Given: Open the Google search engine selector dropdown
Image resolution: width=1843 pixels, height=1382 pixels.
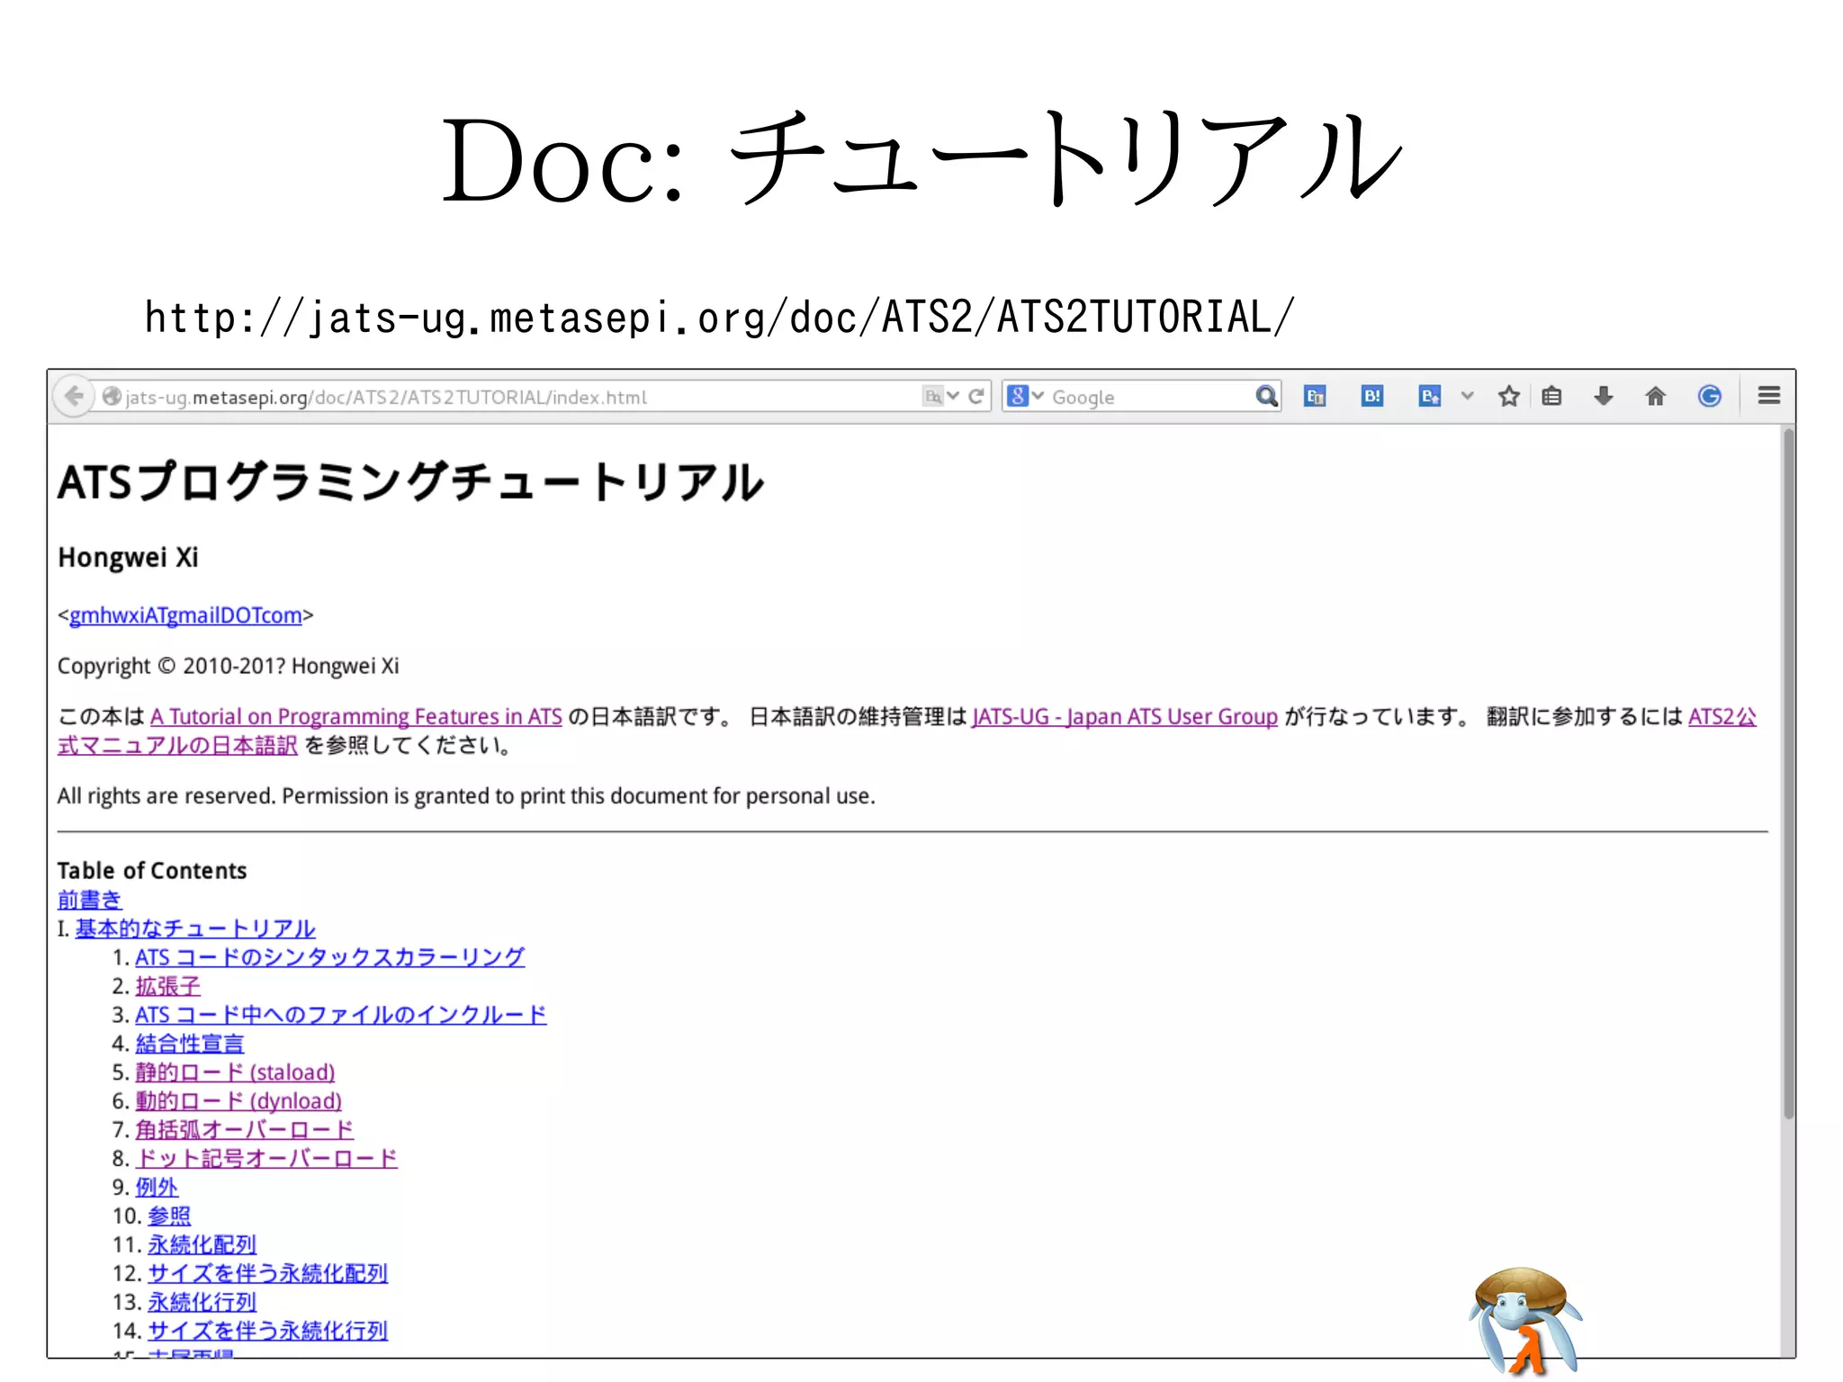Looking at the screenshot, I should 1025,396.
